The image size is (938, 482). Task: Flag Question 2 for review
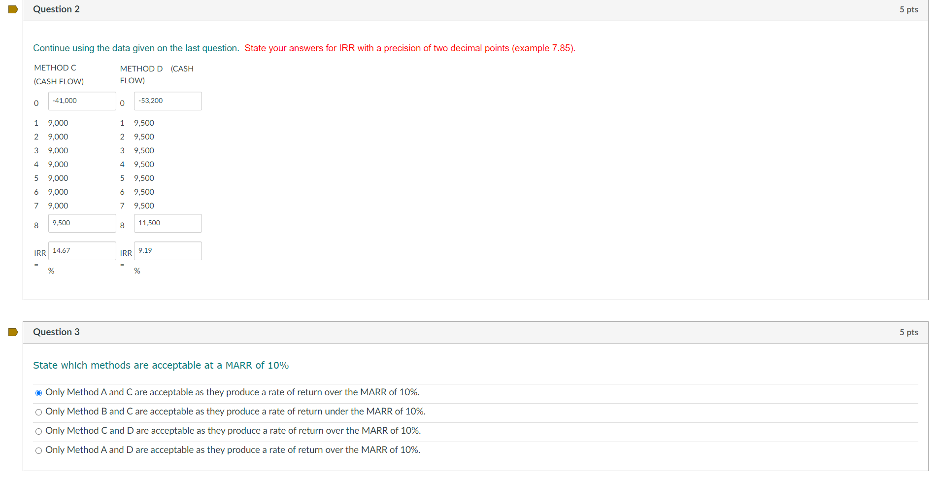click(13, 9)
